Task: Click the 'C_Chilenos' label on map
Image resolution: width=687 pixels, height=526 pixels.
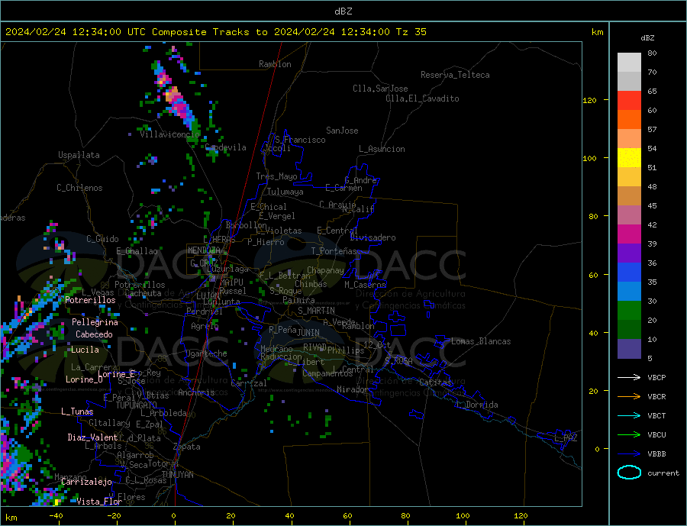Action: click(79, 188)
